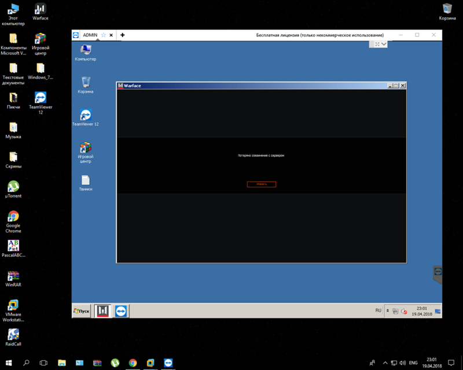Close the Warface game window
Viewport: 463px width, 370px height.
pos(402,86)
